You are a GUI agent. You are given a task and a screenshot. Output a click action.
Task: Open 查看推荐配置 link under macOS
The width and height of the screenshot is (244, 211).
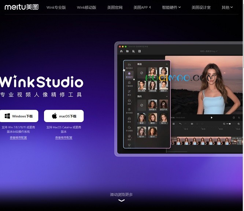64,137
